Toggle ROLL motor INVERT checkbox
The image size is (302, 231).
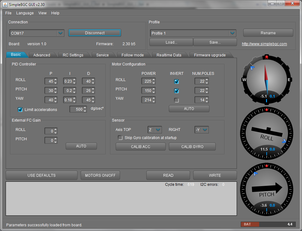click(177, 82)
